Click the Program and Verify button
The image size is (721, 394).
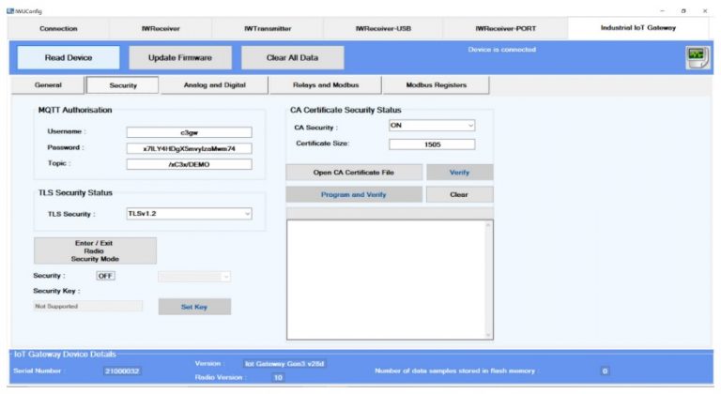(x=354, y=194)
